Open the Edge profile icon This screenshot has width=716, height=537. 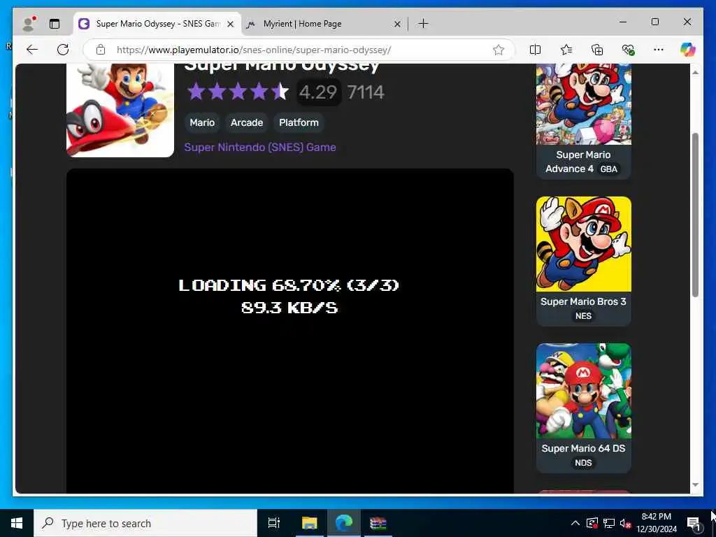coord(29,24)
